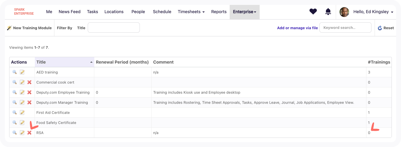Image resolution: width=401 pixels, height=147 pixels.
Task: View RSA module details
Action: (x=14, y=133)
